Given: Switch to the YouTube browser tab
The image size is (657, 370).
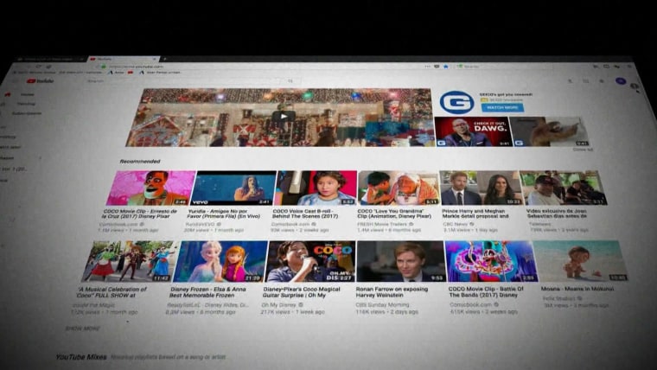Looking at the screenshot, I should [x=122, y=59].
